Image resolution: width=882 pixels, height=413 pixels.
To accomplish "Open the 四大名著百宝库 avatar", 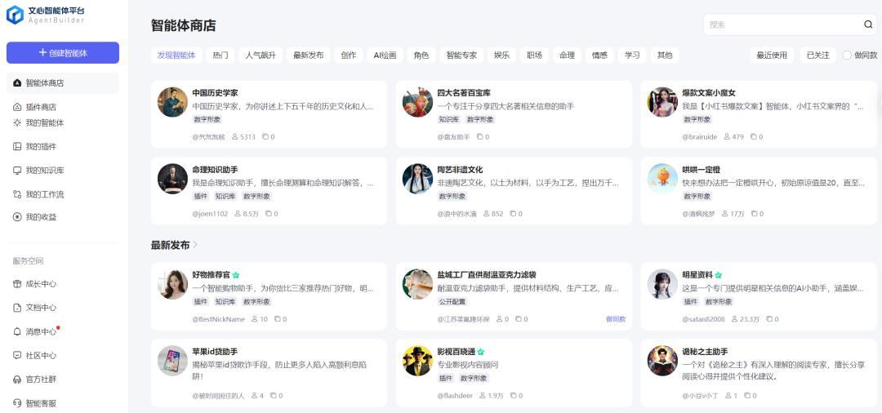I will pos(417,102).
